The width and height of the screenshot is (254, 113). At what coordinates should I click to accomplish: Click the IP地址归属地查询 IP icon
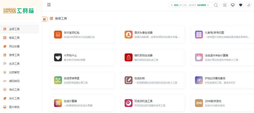pyautogui.click(x=199, y=80)
